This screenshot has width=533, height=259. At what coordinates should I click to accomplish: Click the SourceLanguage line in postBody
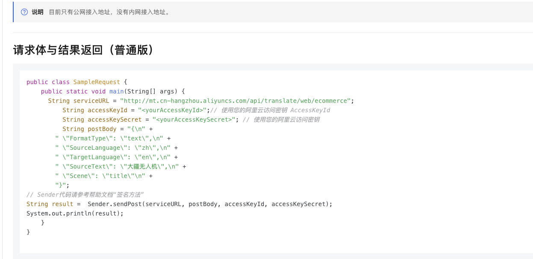pos(116,148)
